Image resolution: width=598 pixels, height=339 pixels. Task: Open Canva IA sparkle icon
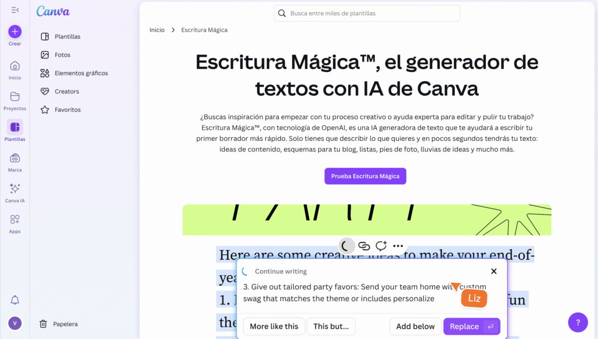tap(15, 189)
